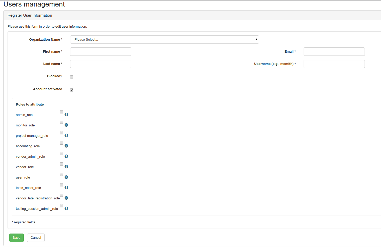Click help icon beside monitor_role
Screen dimensions: 381x251
[x=66, y=125]
